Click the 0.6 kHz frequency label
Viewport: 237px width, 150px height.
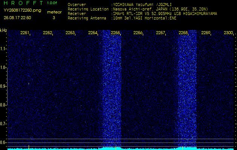3,142
